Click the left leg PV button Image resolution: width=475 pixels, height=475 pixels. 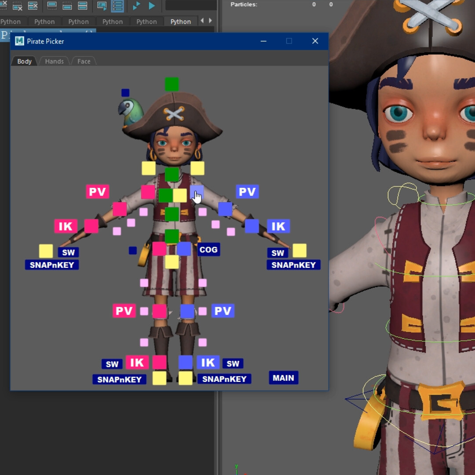[x=124, y=311]
